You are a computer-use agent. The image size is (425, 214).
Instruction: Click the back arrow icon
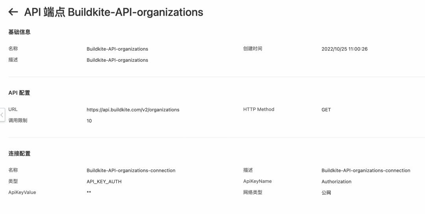click(13, 12)
